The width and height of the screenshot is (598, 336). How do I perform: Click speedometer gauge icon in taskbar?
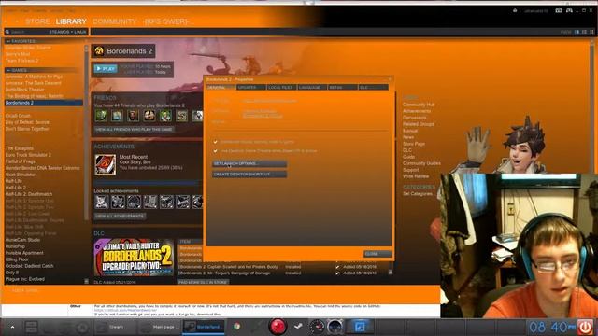317,327
